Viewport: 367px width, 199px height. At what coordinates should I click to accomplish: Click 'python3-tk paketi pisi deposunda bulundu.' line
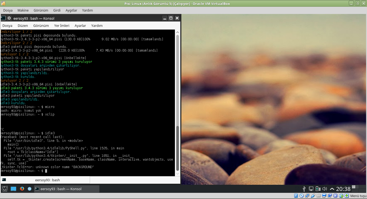point(38,35)
